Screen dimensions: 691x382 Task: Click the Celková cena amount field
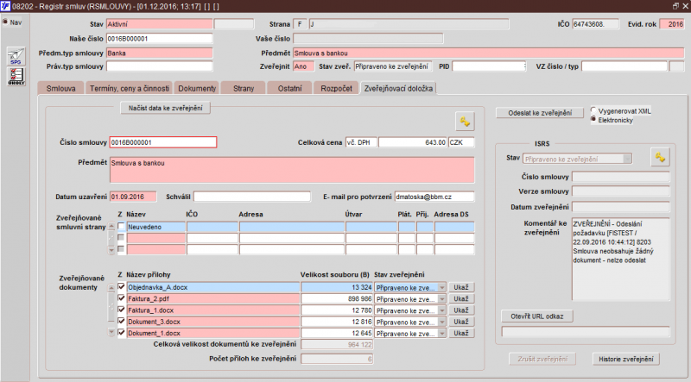pyautogui.click(x=413, y=142)
